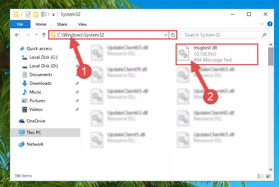The width and height of the screenshot is (279, 187).
Task: Select Quick access in navigation pane
Action: (x=39, y=49)
